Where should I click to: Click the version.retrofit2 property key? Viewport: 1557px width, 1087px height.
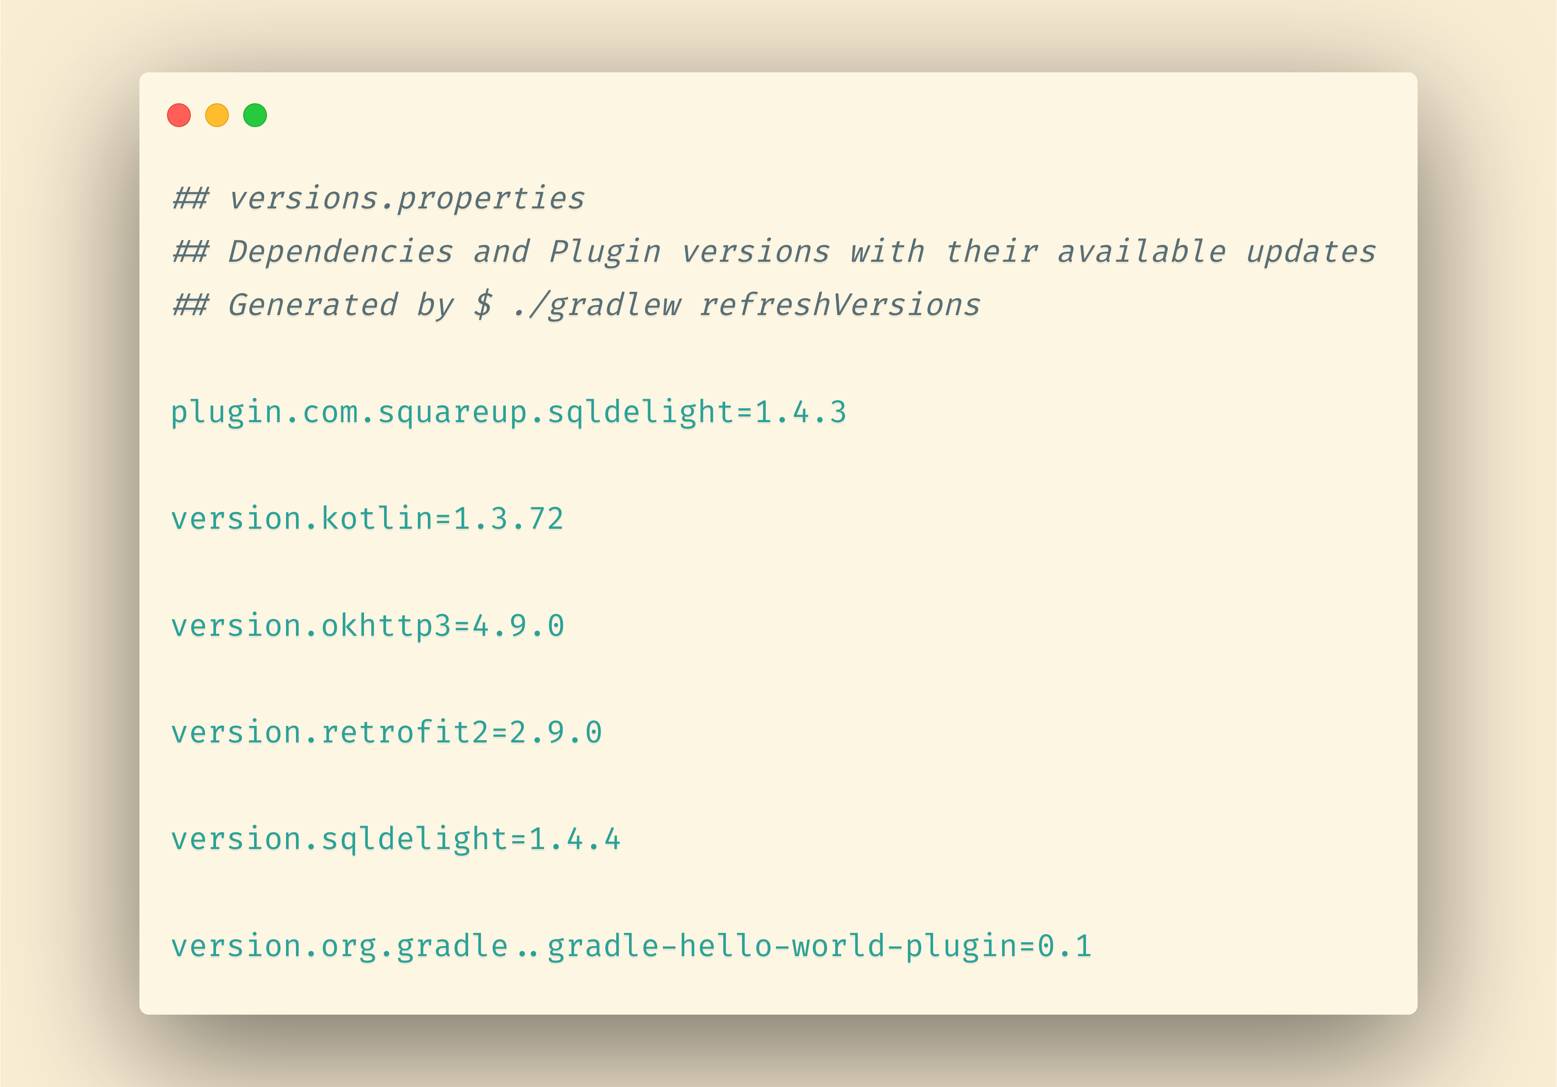pos(330,732)
